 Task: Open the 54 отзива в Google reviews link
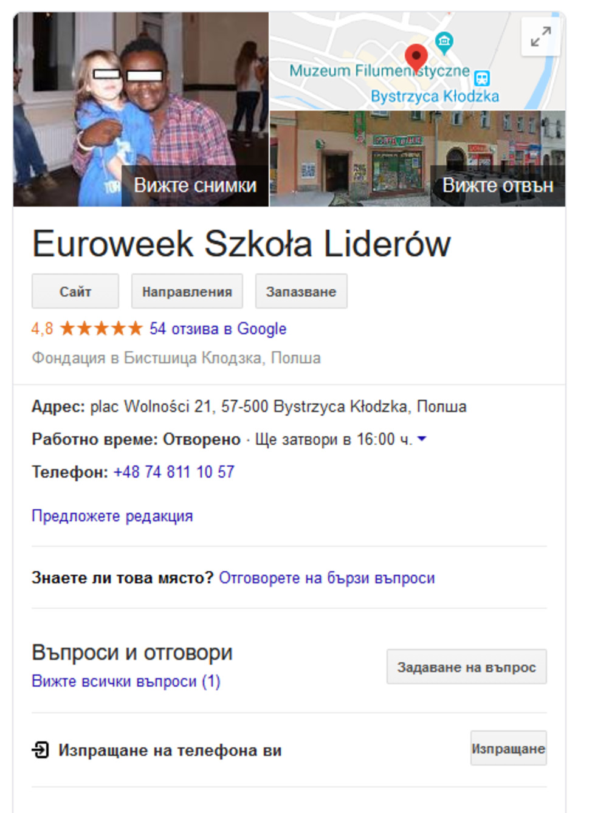[x=218, y=329]
